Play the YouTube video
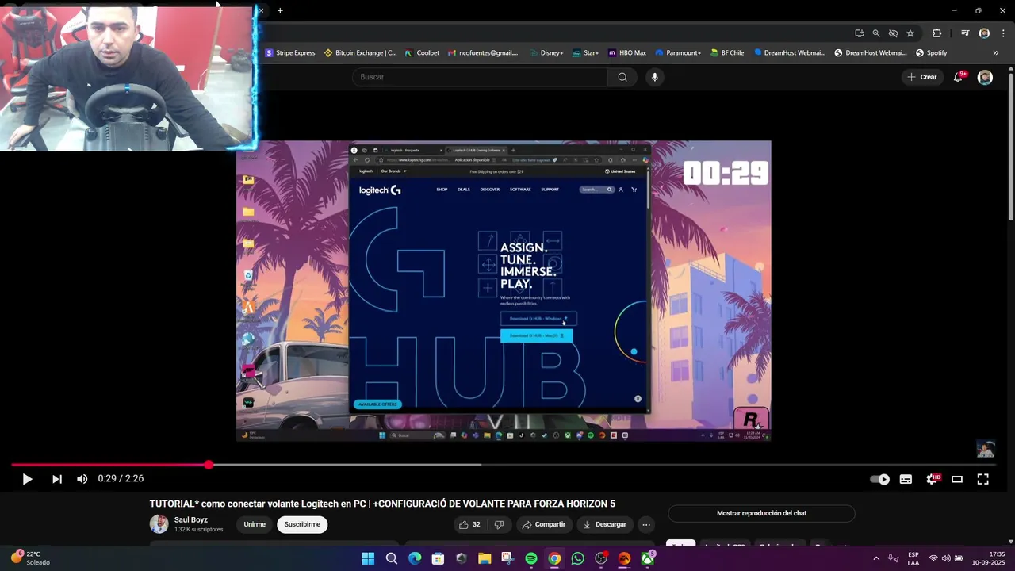 tap(27, 479)
